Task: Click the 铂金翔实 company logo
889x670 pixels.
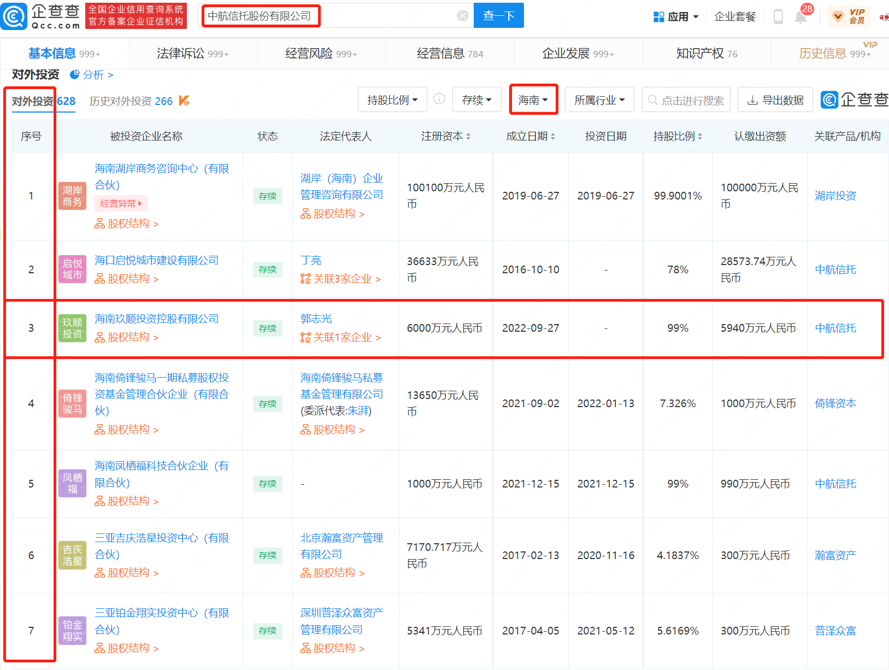Action: [x=72, y=631]
